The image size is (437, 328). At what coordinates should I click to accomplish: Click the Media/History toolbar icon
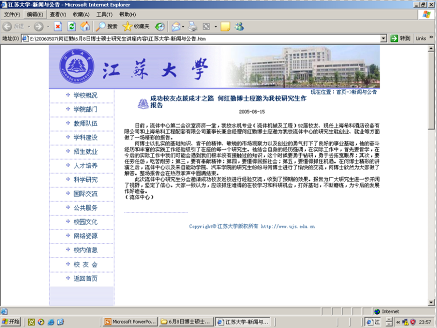point(159,26)
